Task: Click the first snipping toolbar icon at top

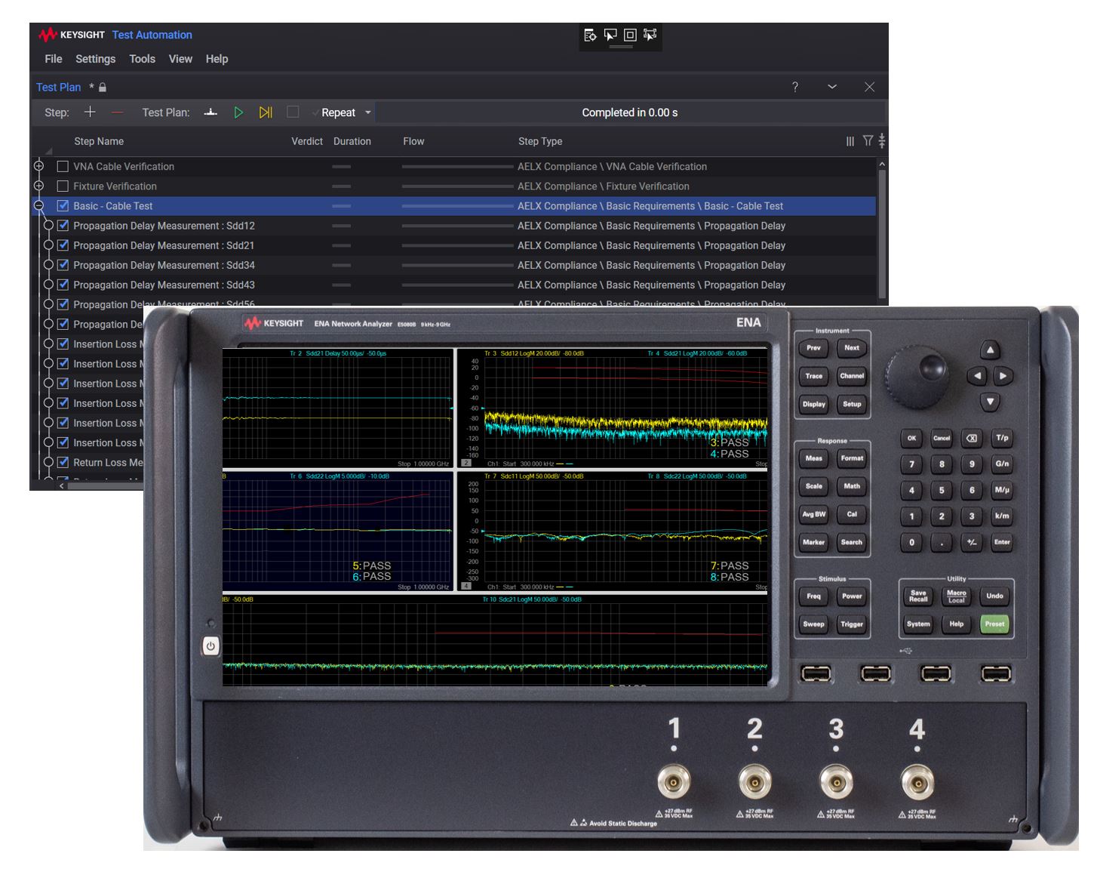Action: click(x=590, y=35)
